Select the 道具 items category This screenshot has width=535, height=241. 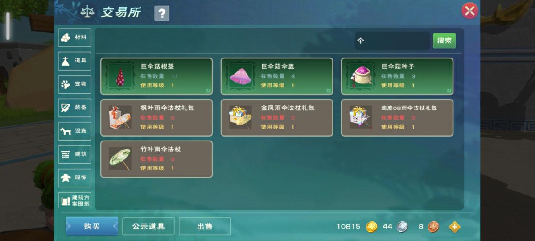click(x=74, y=61)
